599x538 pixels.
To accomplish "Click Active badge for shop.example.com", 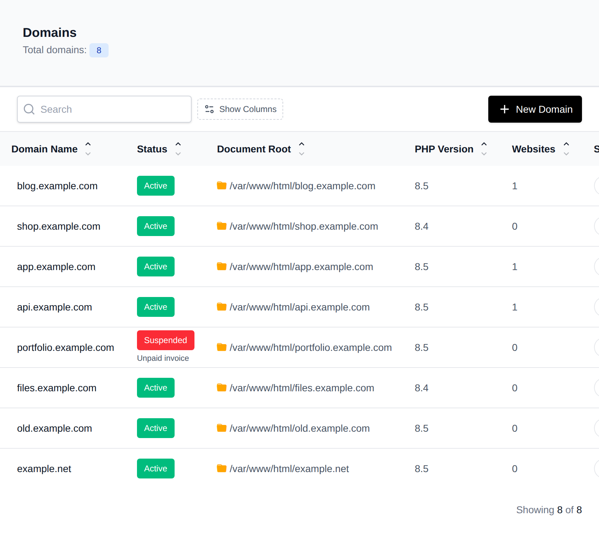I will (156, 226).
